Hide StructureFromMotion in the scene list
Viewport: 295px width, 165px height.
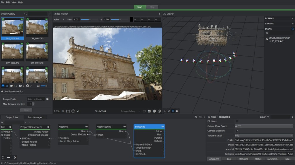click(267, 39)
